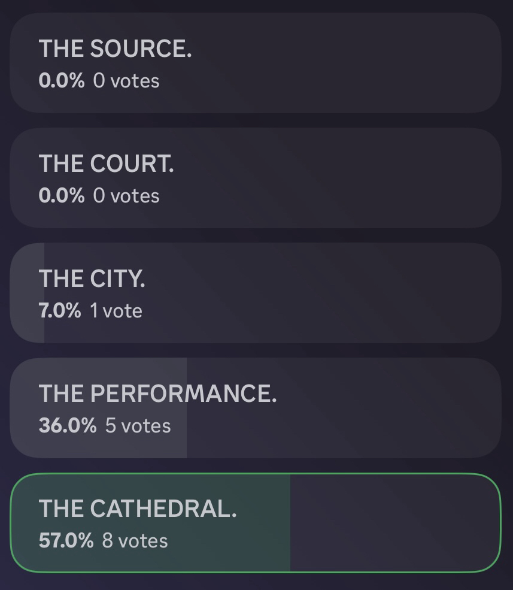Open the "8 votes" count
This screenshot has width=513, height=590.
135,541
